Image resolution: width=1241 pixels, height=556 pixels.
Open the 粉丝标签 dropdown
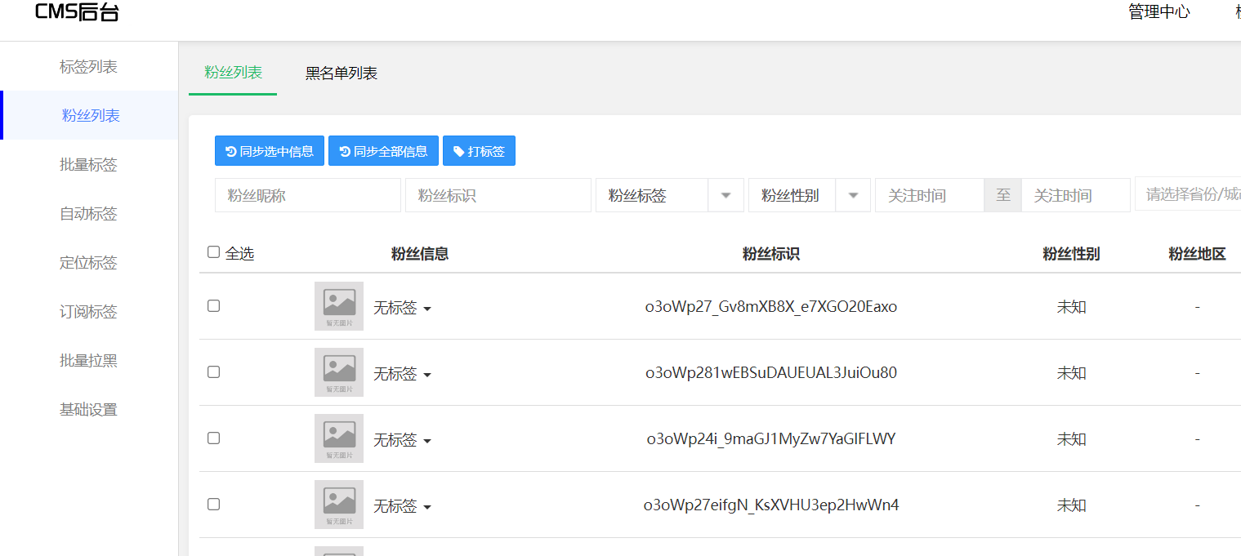click(670, 195)
